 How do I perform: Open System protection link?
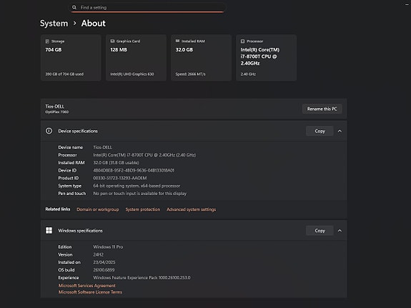pyautogui.click(x=142, y=209)
